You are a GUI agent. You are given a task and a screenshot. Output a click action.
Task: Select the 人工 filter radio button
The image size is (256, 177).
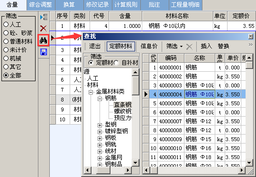click(x=6, y=25)
